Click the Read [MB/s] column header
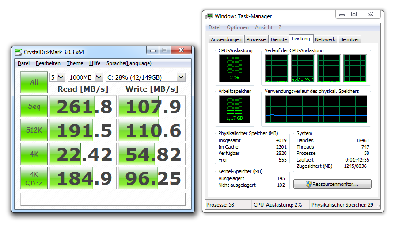 tap(83, 89)
